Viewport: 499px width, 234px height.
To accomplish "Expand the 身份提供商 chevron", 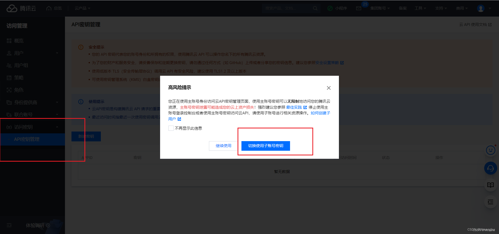I will pyautogui.click(x=57, y=102).
